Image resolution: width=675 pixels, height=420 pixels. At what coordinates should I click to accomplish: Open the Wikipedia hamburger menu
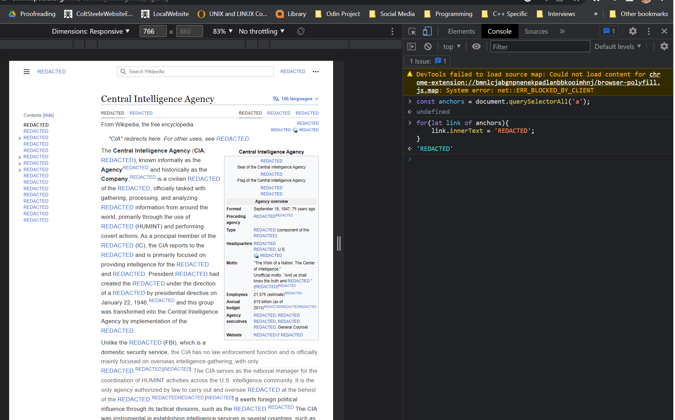tap(26, 72)
